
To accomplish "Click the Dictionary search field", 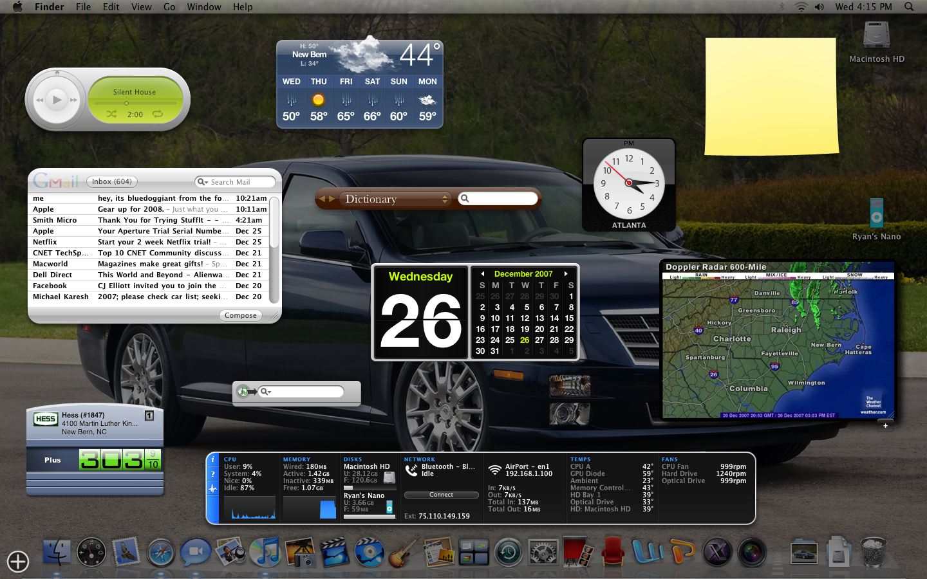I will (498, 199).
